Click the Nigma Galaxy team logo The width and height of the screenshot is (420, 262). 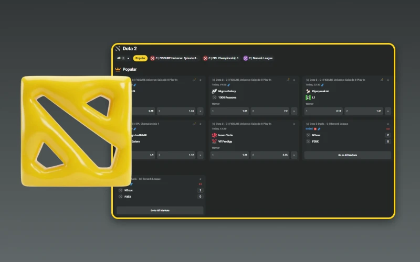214,91
